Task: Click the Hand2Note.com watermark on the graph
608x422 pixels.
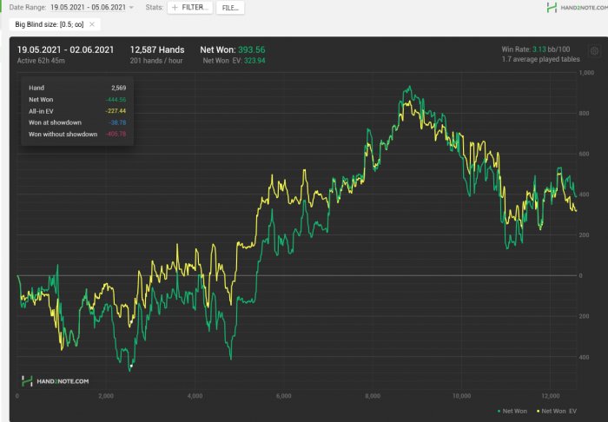Action: click(x=55, y=380)
